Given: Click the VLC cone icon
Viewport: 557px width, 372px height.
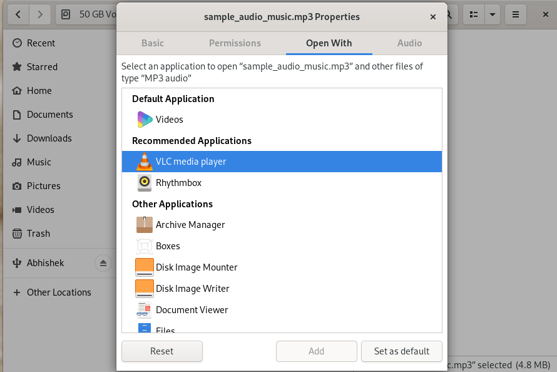Looking at the screenshot, I should coord(145,162).
